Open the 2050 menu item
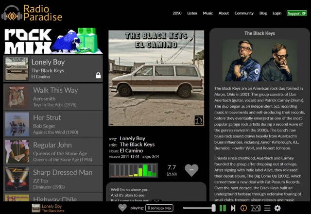The height and width of the screenshot is (214, 311). tap(177, 13)
